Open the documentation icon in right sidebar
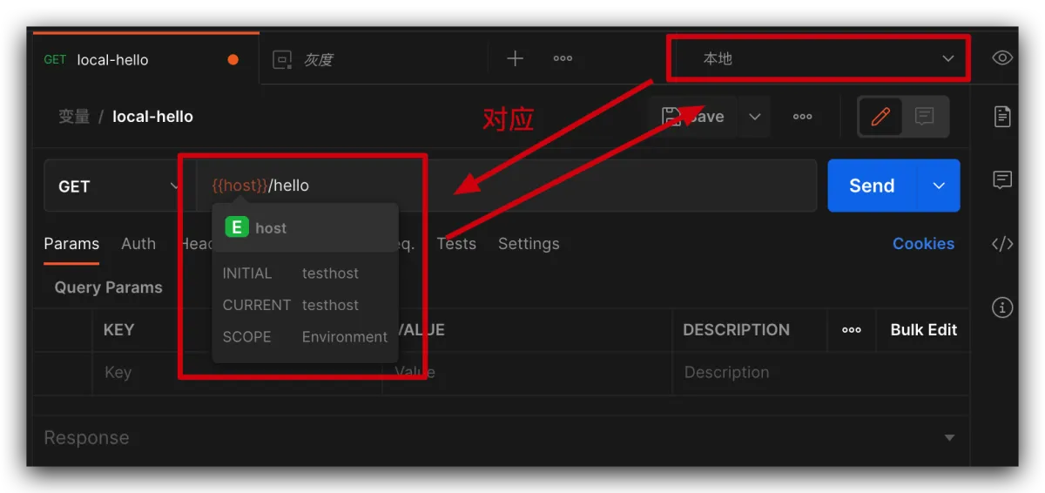Screen dimensions: 1045x493 (x=1002, y=117)
